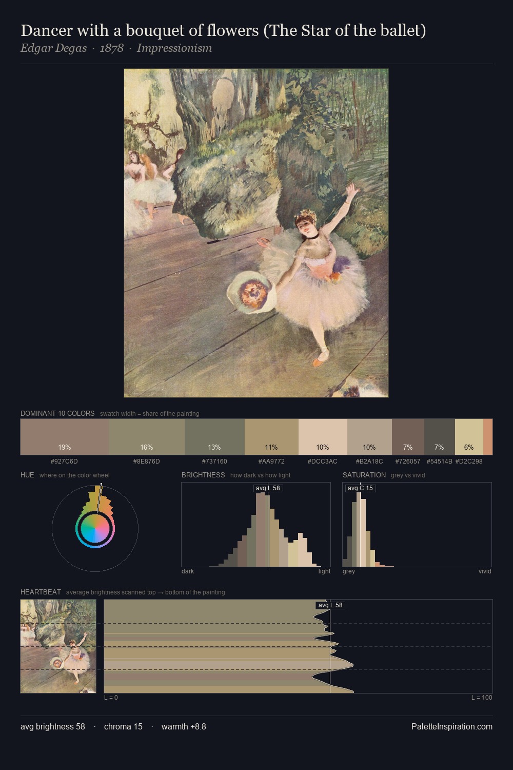Click the #AA9772 swatch at 11%
The height and width of the screenshot is (770, 513).
[271, 437]
